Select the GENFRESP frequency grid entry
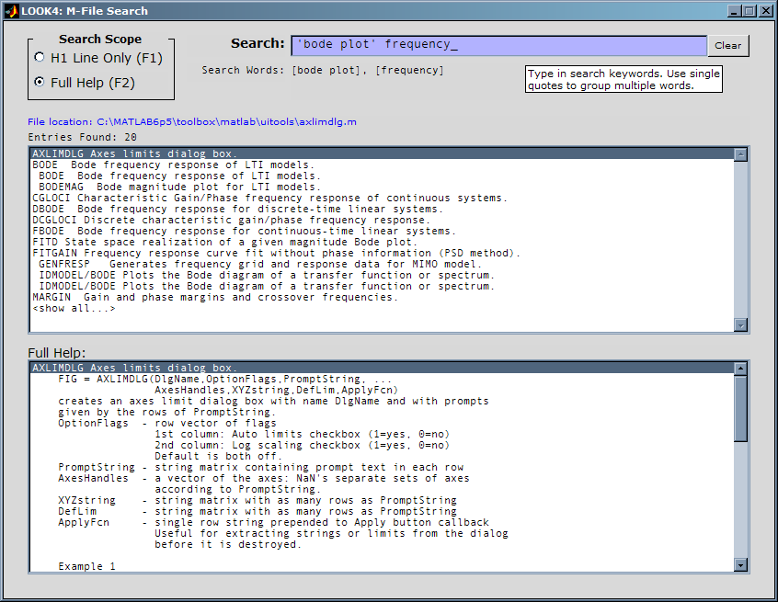Viewport: 778px width, 602px height. [260, 264]
